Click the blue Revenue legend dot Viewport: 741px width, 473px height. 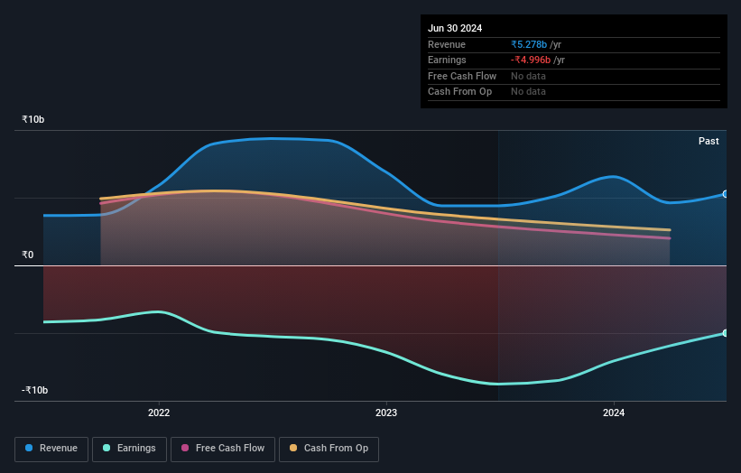point(29,448)
